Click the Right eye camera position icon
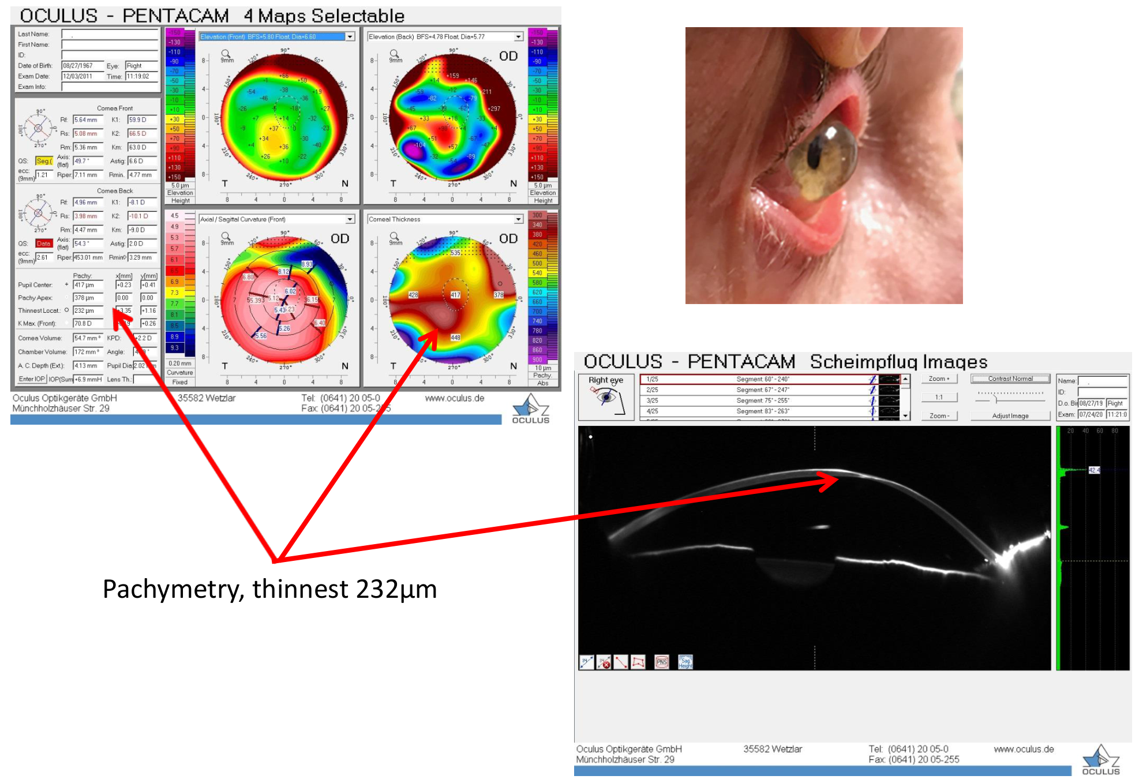The height and width of the screenshot is (783, 1139). click(x=606, y=397)
